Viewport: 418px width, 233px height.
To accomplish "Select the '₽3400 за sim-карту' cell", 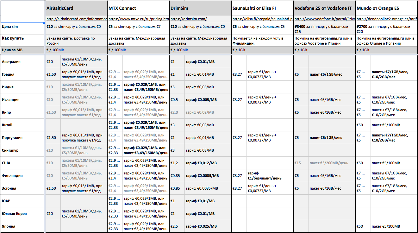I will click(x=325, y=28).
